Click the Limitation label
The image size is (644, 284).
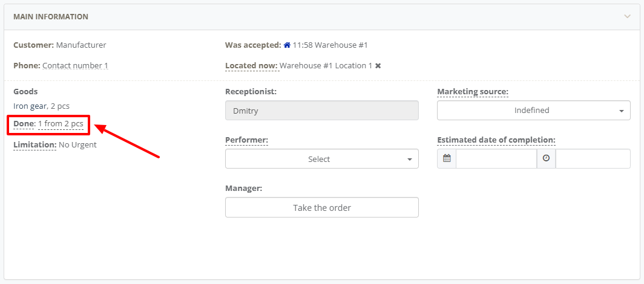pyautogui.click(x=34, y=144)
